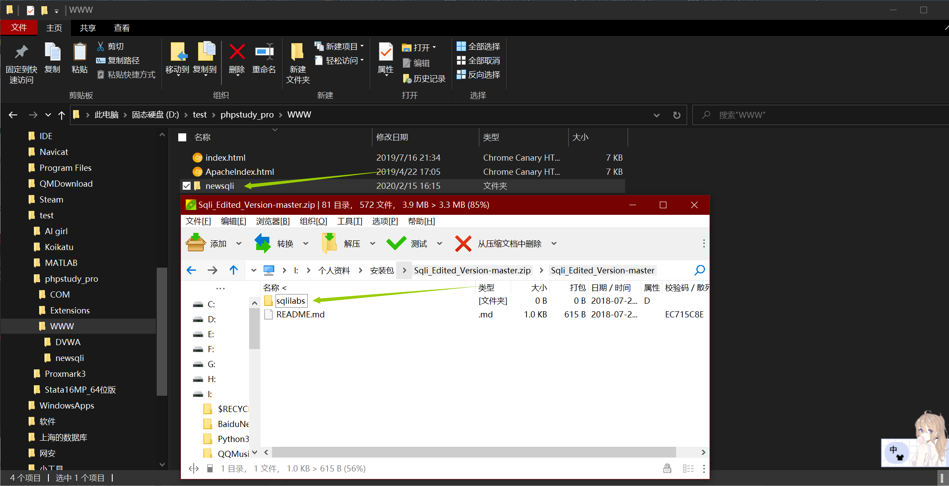949x486 pixels.
Task: Click phpstudy_pro in the breadcrumb path
Action: 246,115
